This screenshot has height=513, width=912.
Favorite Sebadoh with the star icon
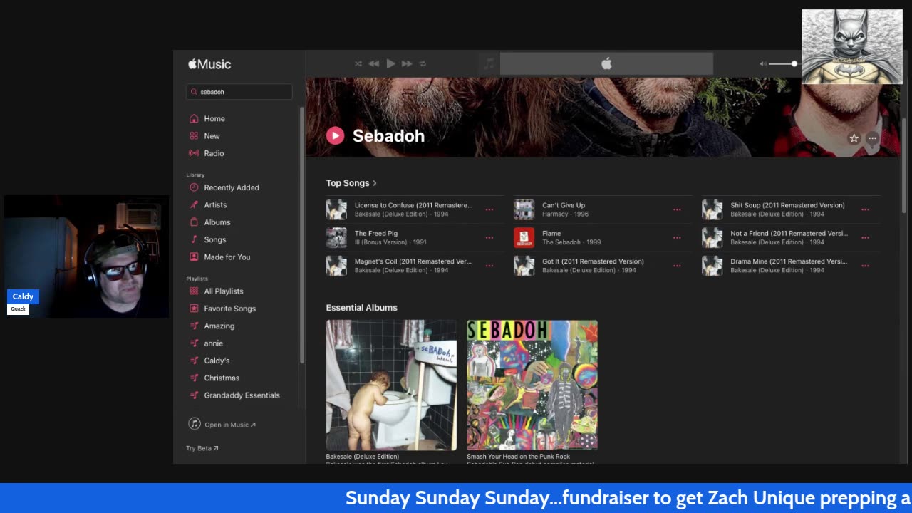pyautogui.click(x=854, y=138)
